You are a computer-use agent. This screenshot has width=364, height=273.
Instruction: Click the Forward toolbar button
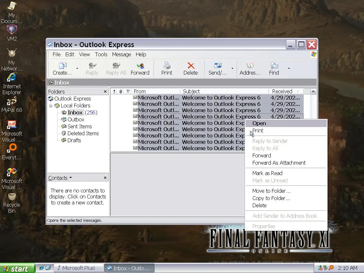point(140,69)
